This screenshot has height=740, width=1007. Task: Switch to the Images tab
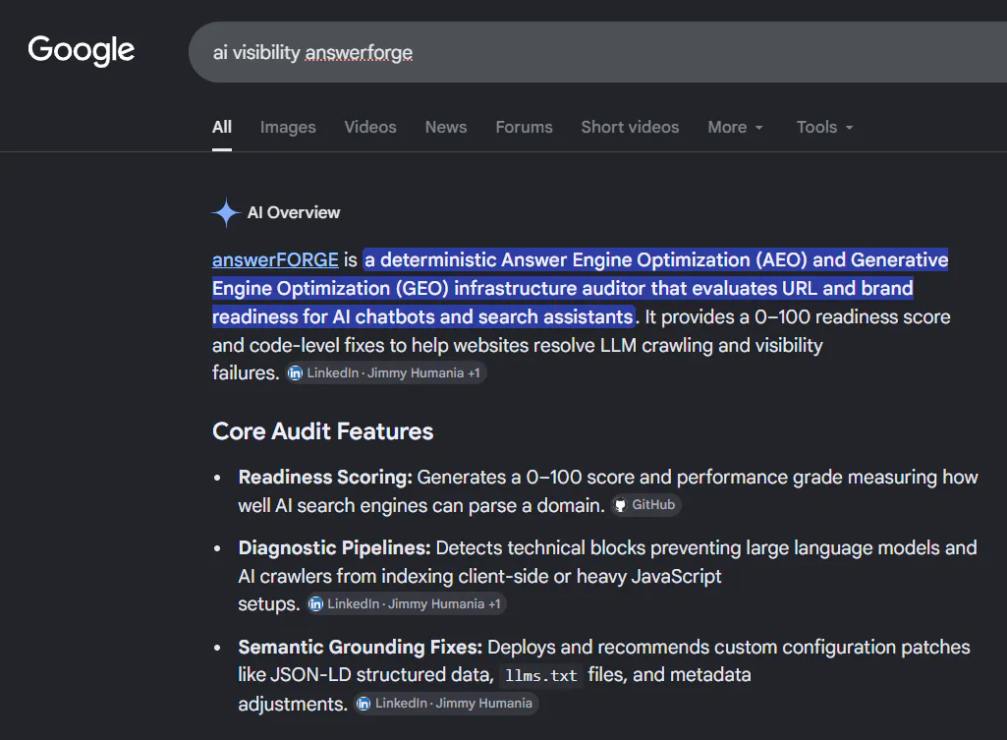click(x=288, y=127)
